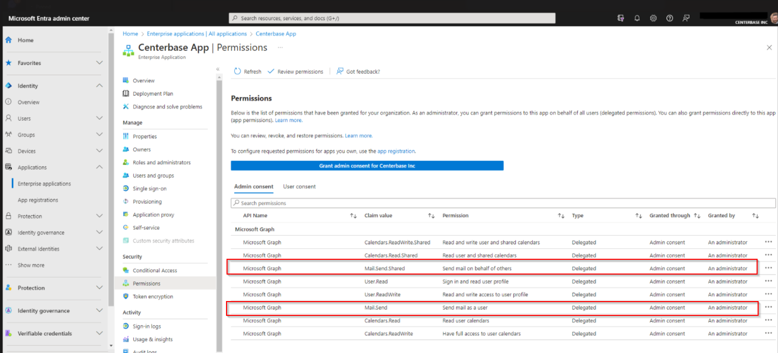Open the Copilot icon left of the bell
The height and width of the screenshot is (353, 778).
[x=621, y=18]
